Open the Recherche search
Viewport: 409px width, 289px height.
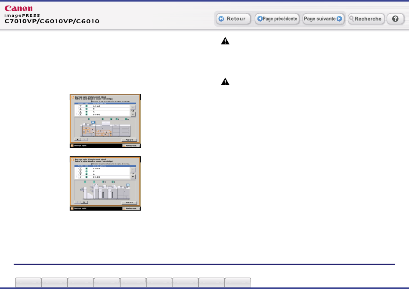(x=366, y=19)
